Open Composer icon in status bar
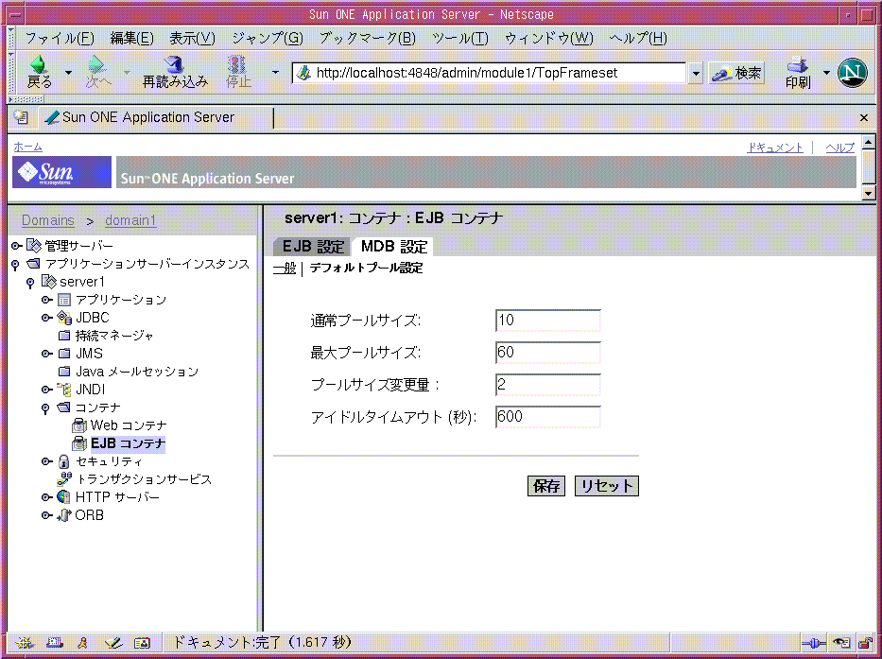The image size is (882, 659). [113, 643]
